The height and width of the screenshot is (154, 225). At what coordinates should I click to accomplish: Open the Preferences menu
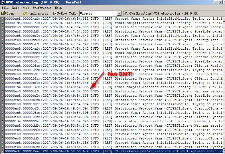point(42,8)
